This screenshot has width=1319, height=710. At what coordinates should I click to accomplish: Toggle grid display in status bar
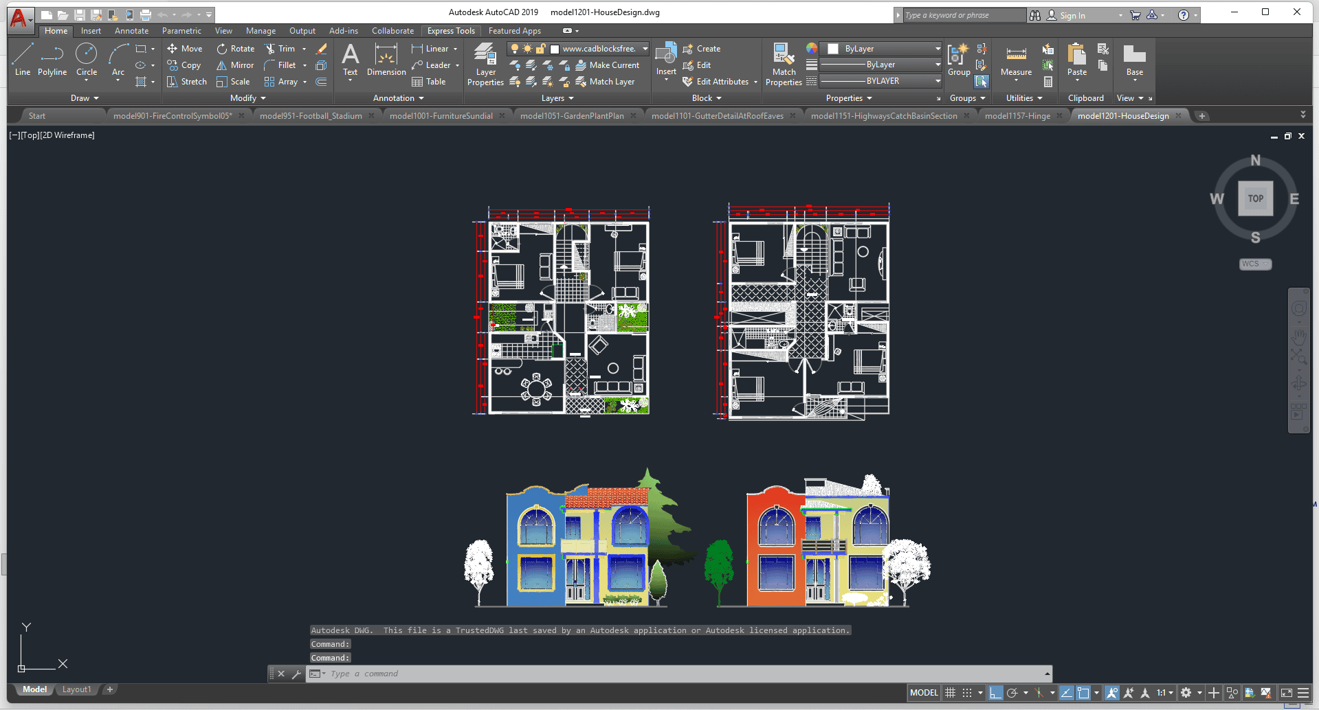pyautogui.click(x=951, y=693)
